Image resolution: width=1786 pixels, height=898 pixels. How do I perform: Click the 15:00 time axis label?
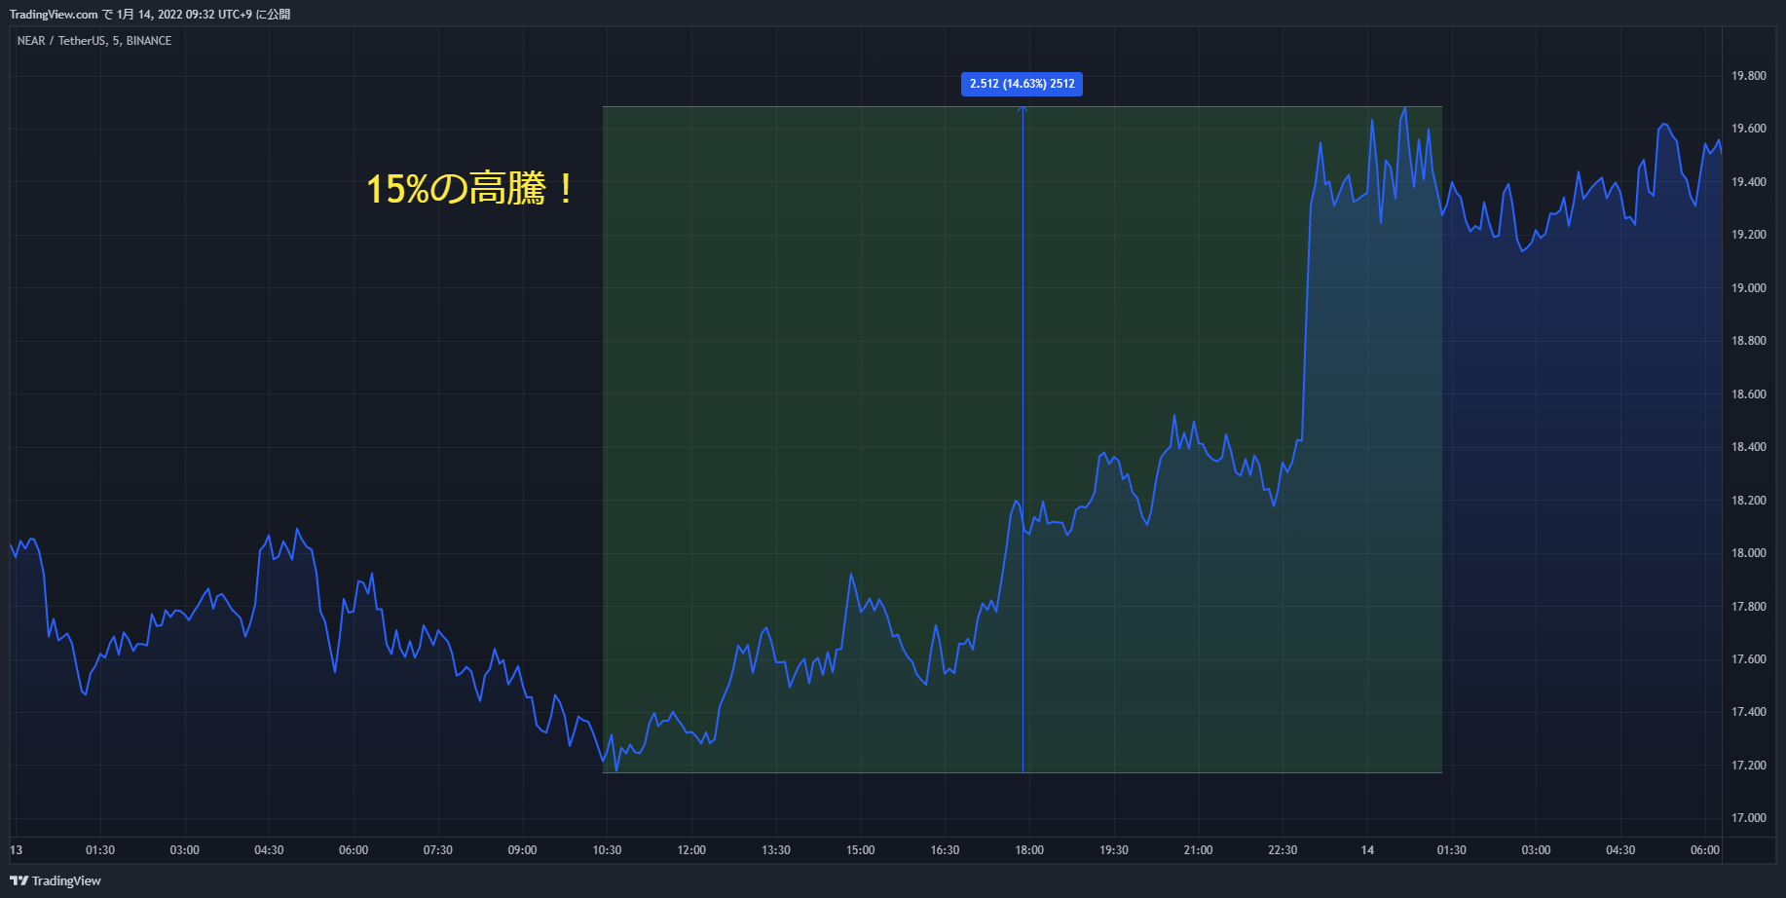pos(861,850)
